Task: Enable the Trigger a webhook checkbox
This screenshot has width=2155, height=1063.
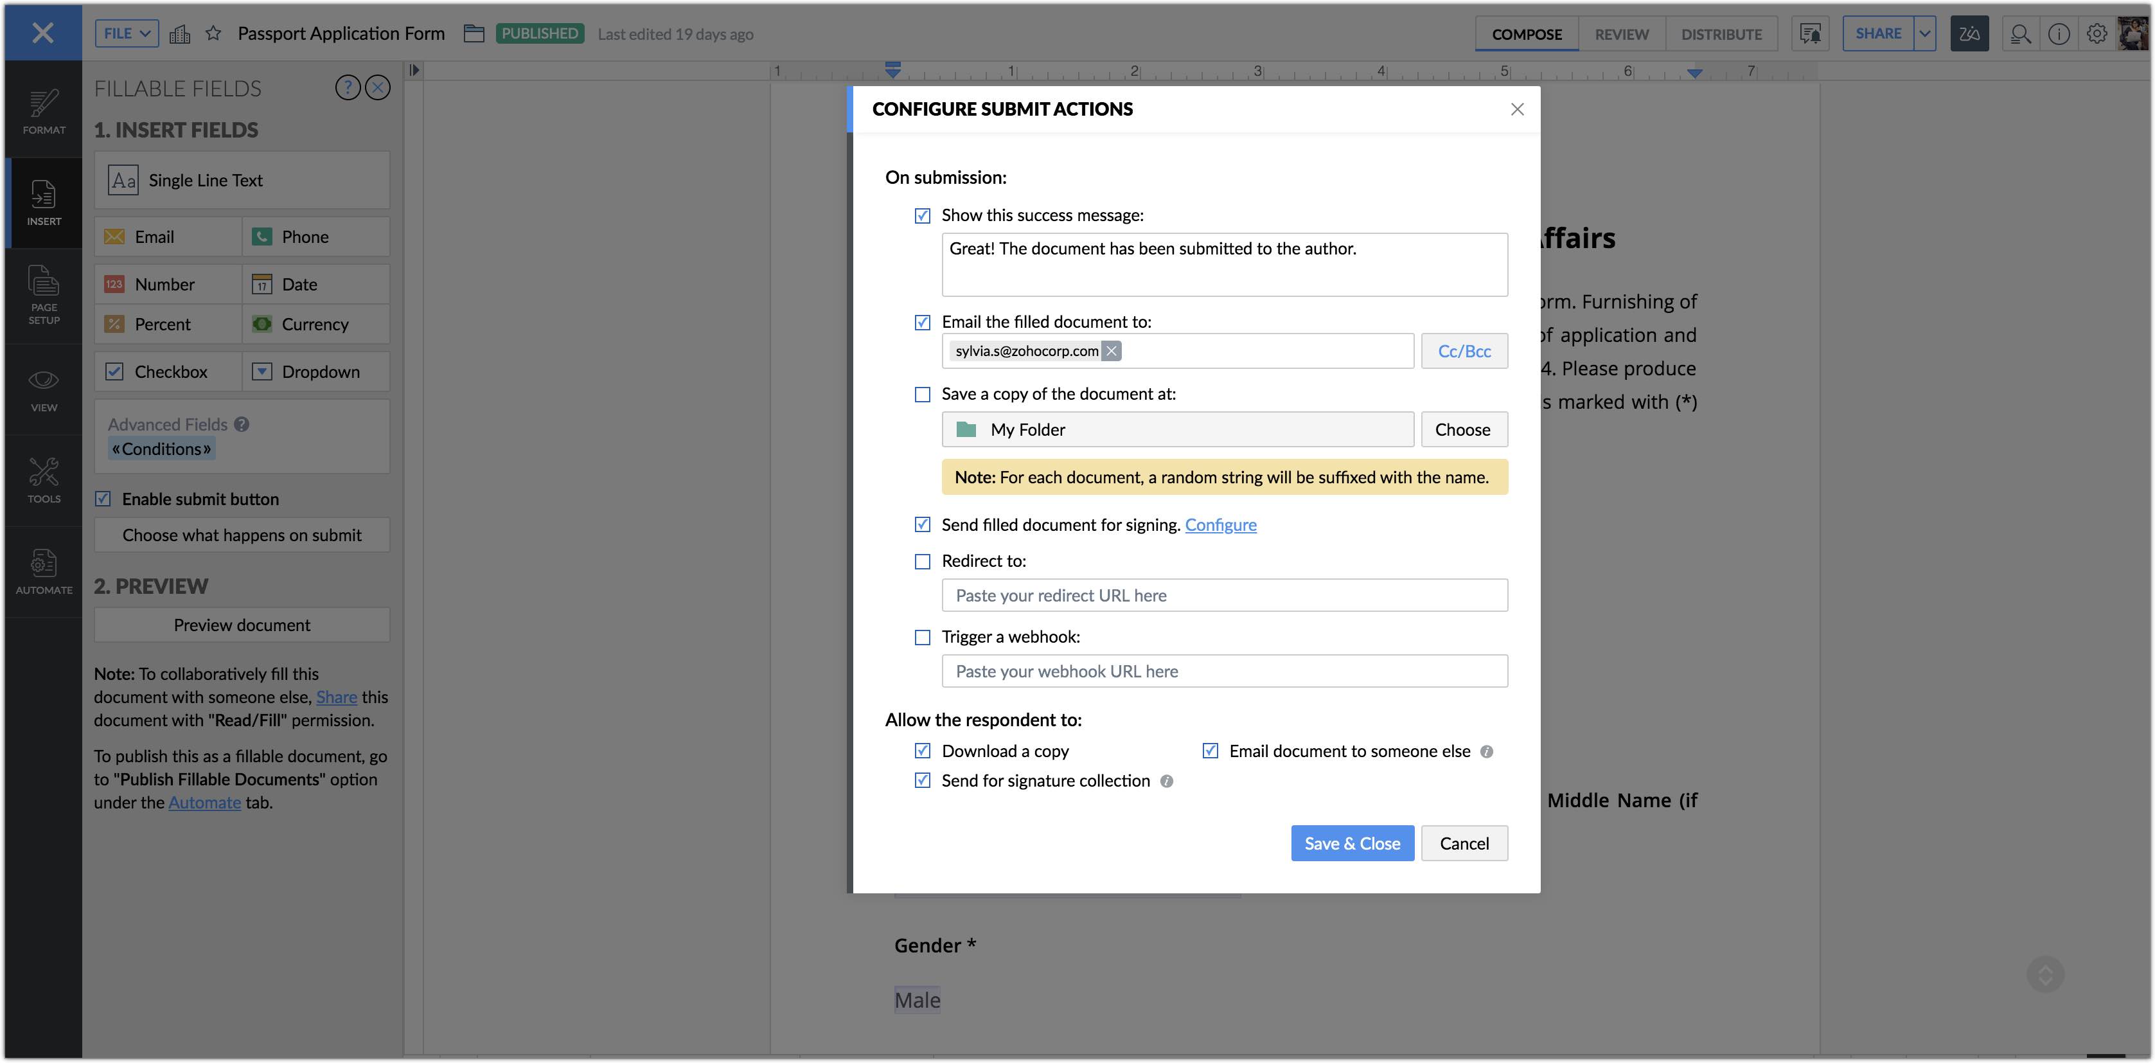Action: (x=922, y=638)
